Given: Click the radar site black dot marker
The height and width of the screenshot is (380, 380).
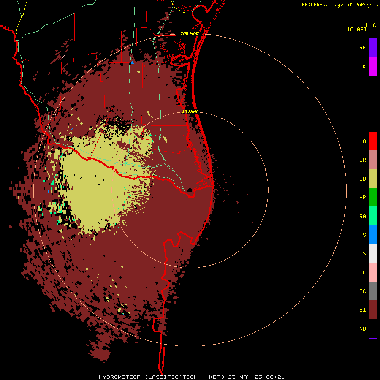Looking at the screenshot, I should click(190, 190).
